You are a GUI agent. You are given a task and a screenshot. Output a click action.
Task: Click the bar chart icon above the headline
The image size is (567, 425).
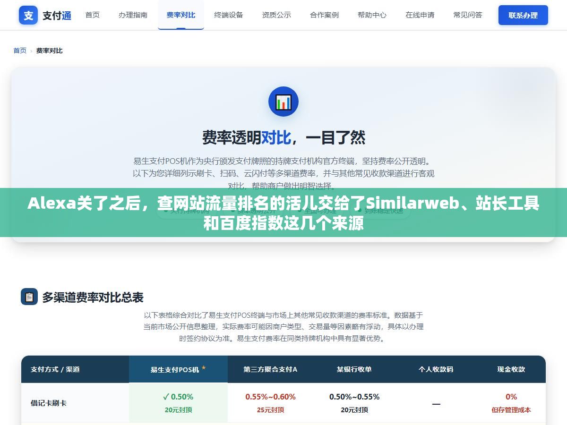pyautogui.click(x=283, y=102)
